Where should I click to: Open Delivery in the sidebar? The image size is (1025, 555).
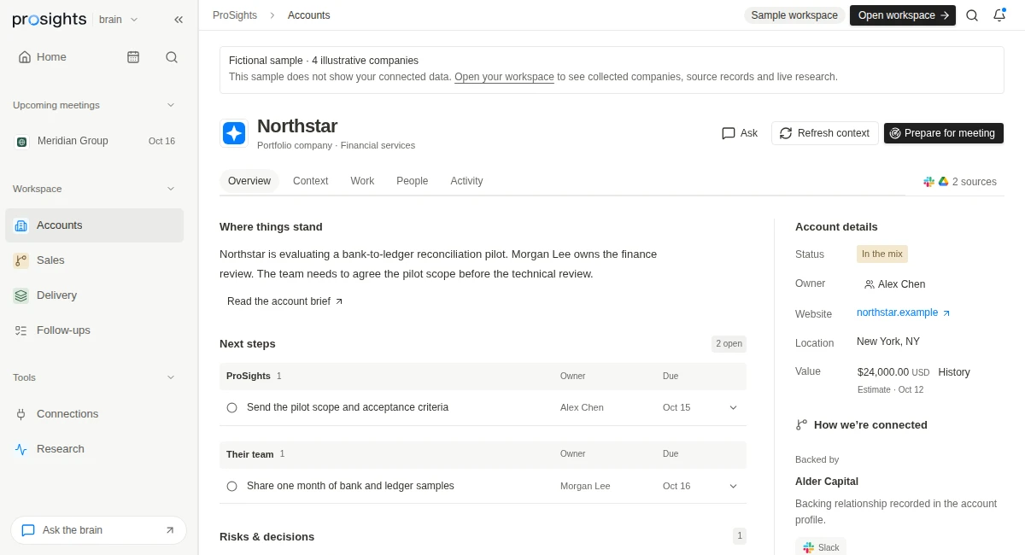click(94, 295)
